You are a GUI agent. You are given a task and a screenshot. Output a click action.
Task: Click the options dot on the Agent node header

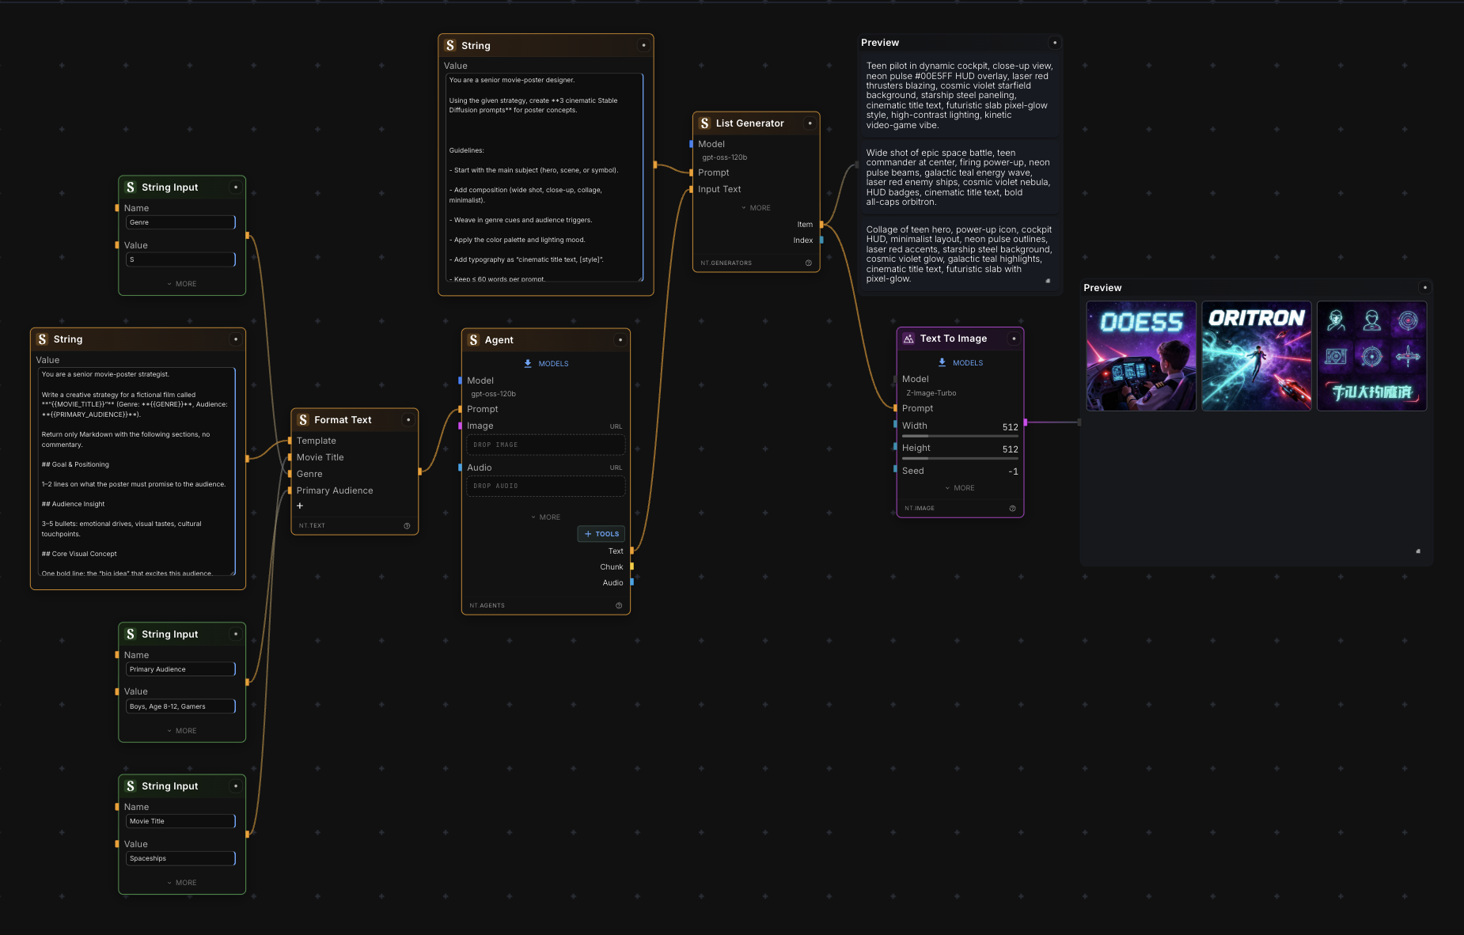(x=620, y=340)
